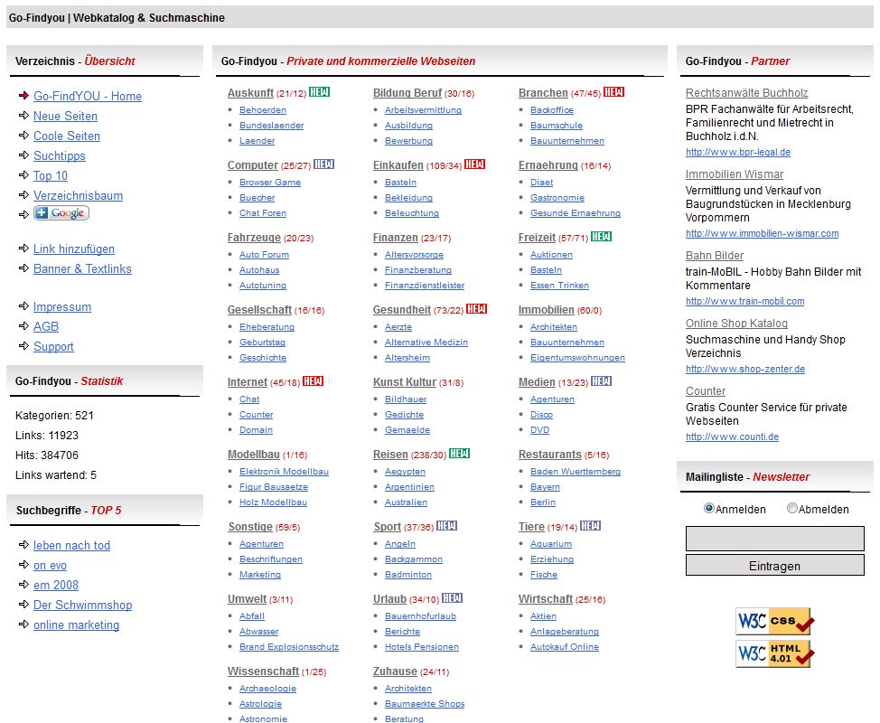This screenshot has height=723, width=880.
Task: Open Go-FindYOU - Home link
Action: click(x=88, y=96)
